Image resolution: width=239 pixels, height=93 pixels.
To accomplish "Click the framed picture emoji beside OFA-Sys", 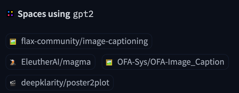I will click(x=109, y=62).
